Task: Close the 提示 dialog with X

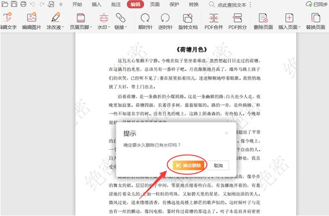Action: [x=227, y=133]
